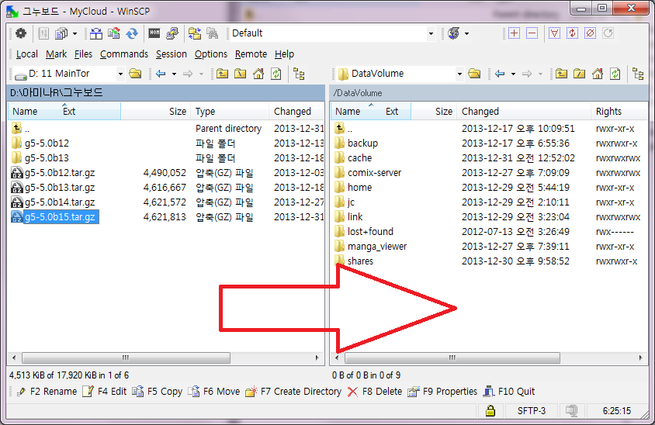Go to remote parent directory icon
Image resolution: width=655 pixels, height=425 pixels.
(561, 74)
